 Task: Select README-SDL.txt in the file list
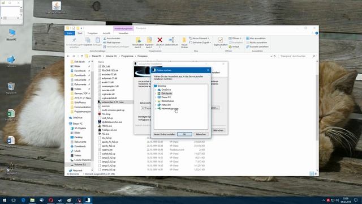[x=110, y=70]
